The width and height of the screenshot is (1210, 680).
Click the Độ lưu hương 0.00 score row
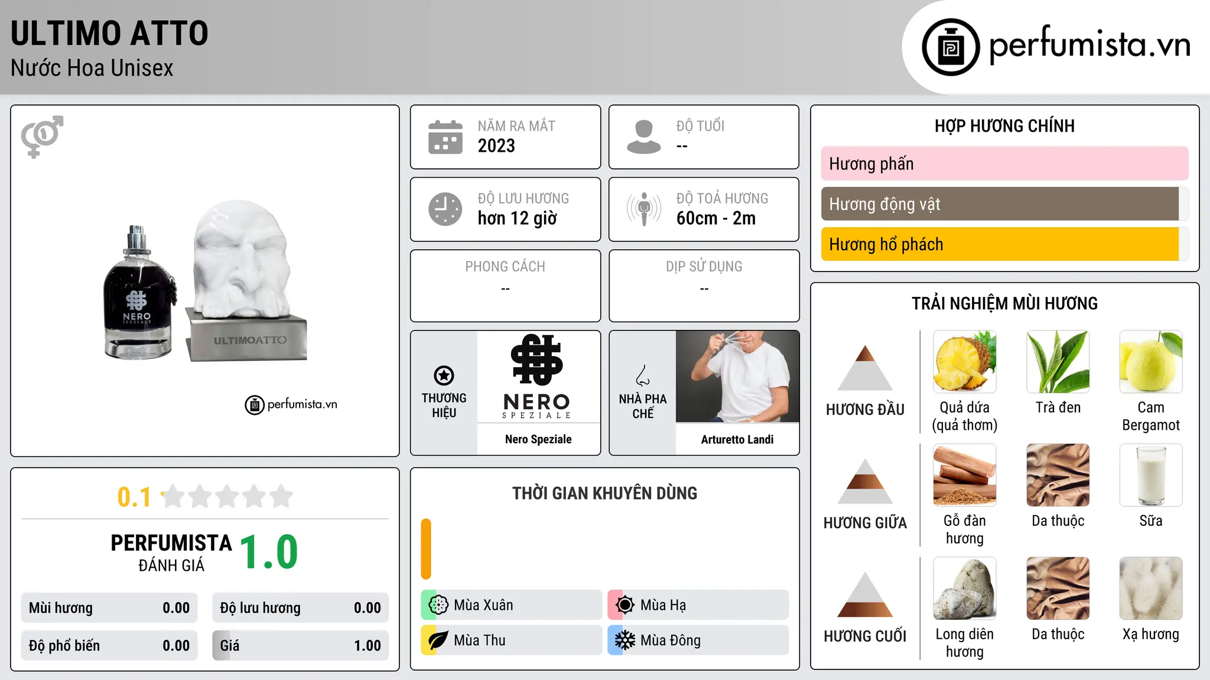(300, 608)
